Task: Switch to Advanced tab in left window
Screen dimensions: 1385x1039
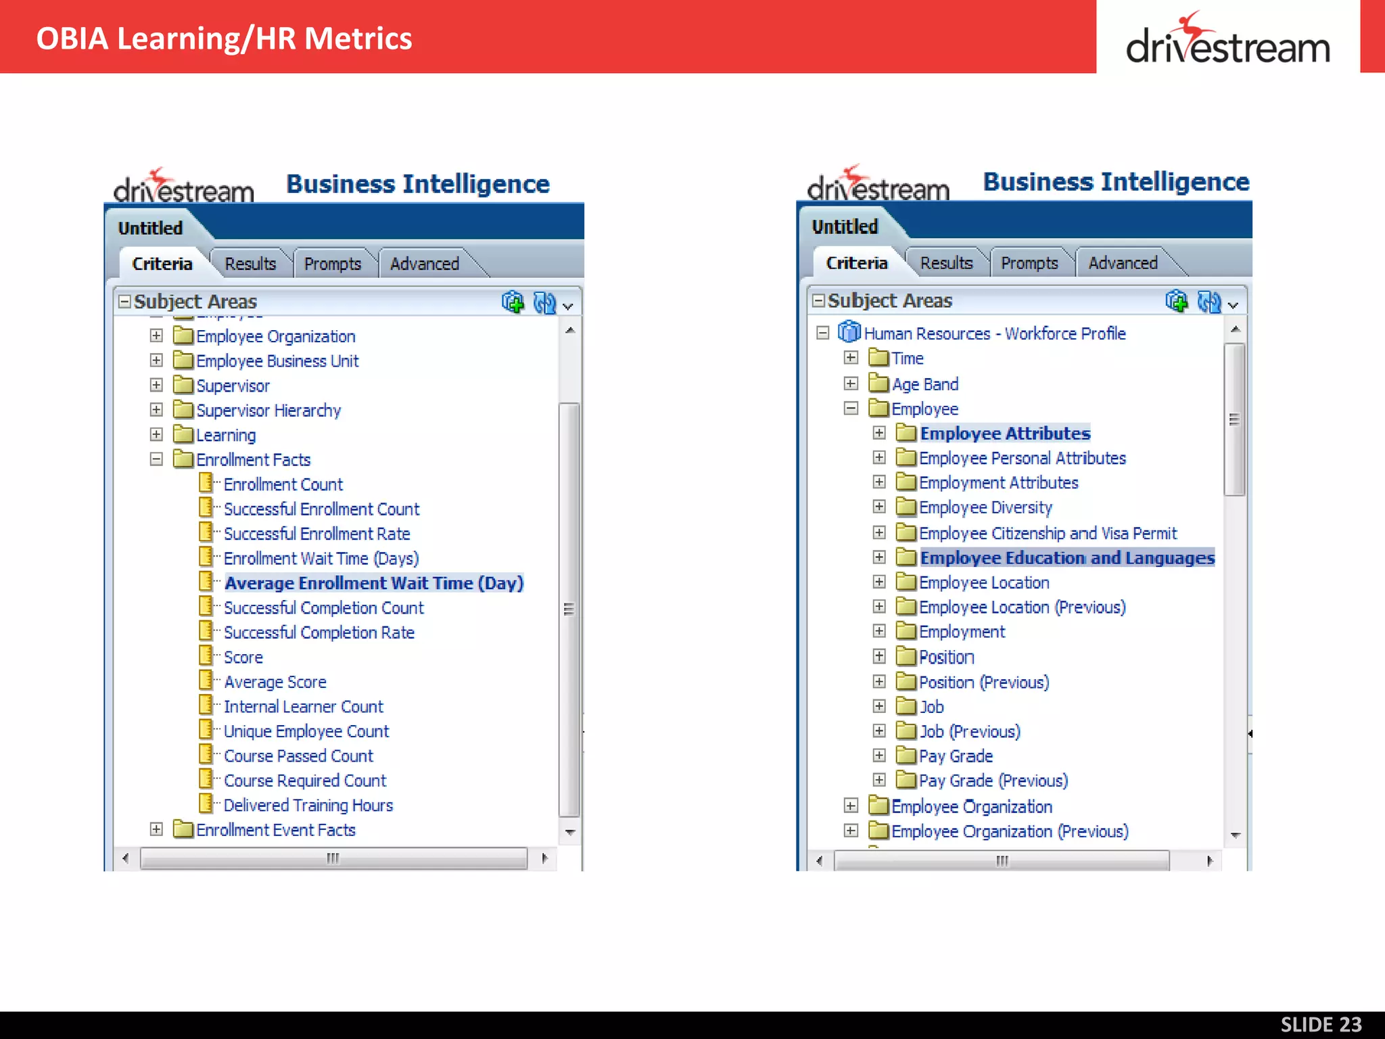Action: point(425,264)
